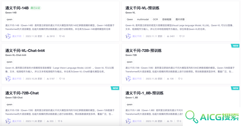Select the qwen tag on 通义千问-14B card
241x126 pixels.
pos(9,19)
